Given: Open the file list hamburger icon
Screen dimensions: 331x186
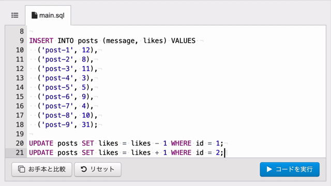Looking at the screenshot, I should click(15, 15).
